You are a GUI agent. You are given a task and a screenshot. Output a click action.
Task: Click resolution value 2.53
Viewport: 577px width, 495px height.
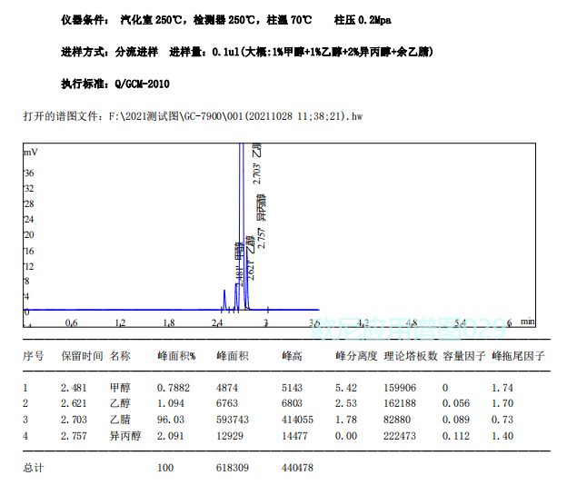(346, 403)
